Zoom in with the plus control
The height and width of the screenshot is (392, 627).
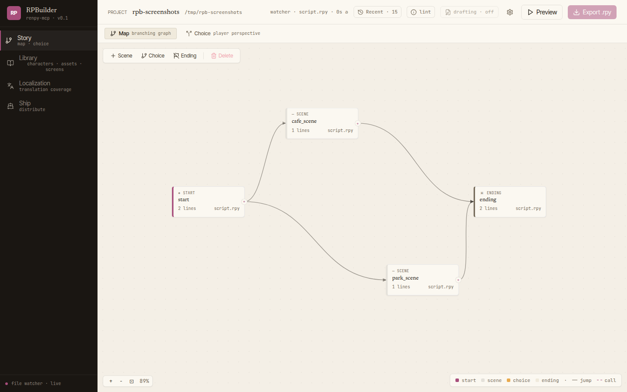coord(111,381)
